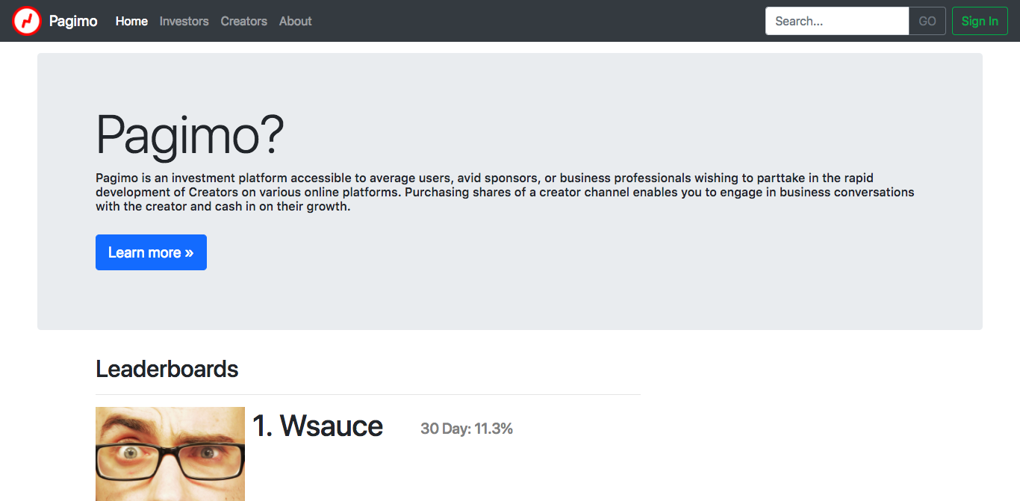The height and width of the screenshot is (501, 1020).
Task: Click the 30 Day: 11.3% growth label
Action: coord(467,429)
